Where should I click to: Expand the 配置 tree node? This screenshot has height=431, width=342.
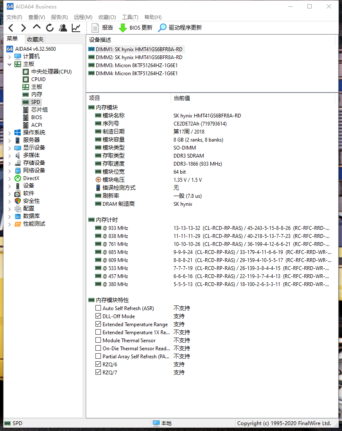10,209
